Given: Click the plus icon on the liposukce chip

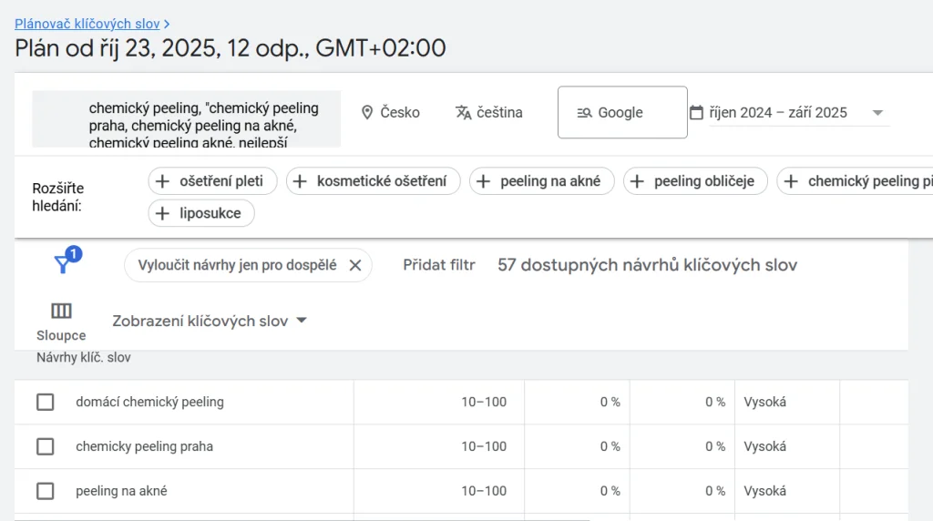Looking at the screenshot, I should tap(162, 213).
